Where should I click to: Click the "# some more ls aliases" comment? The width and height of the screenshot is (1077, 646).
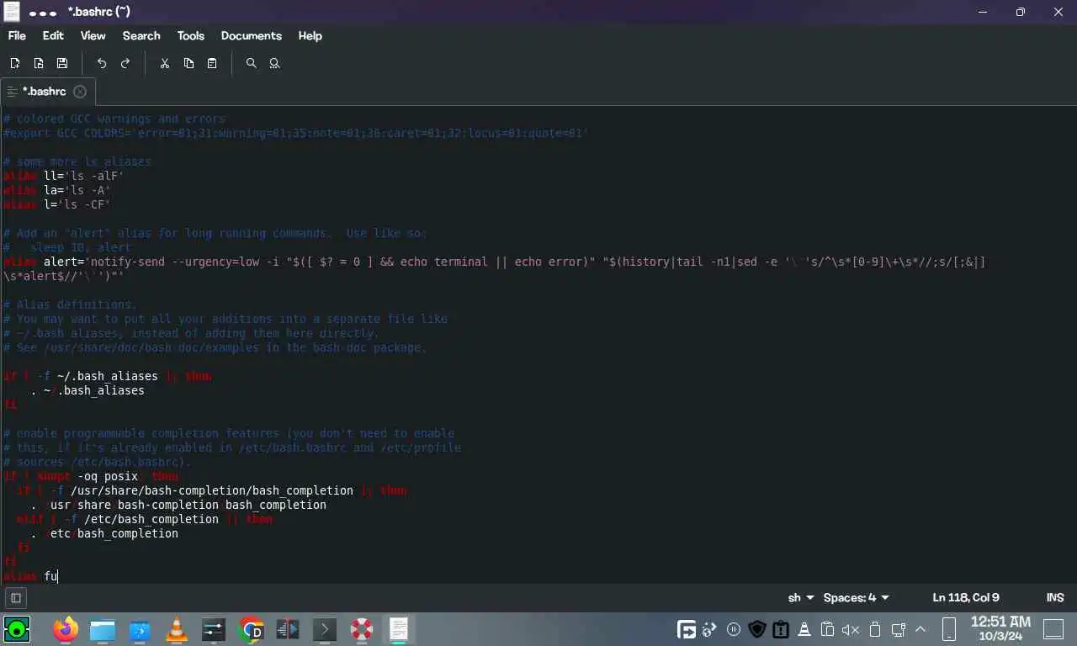click(x=77, y=161)
